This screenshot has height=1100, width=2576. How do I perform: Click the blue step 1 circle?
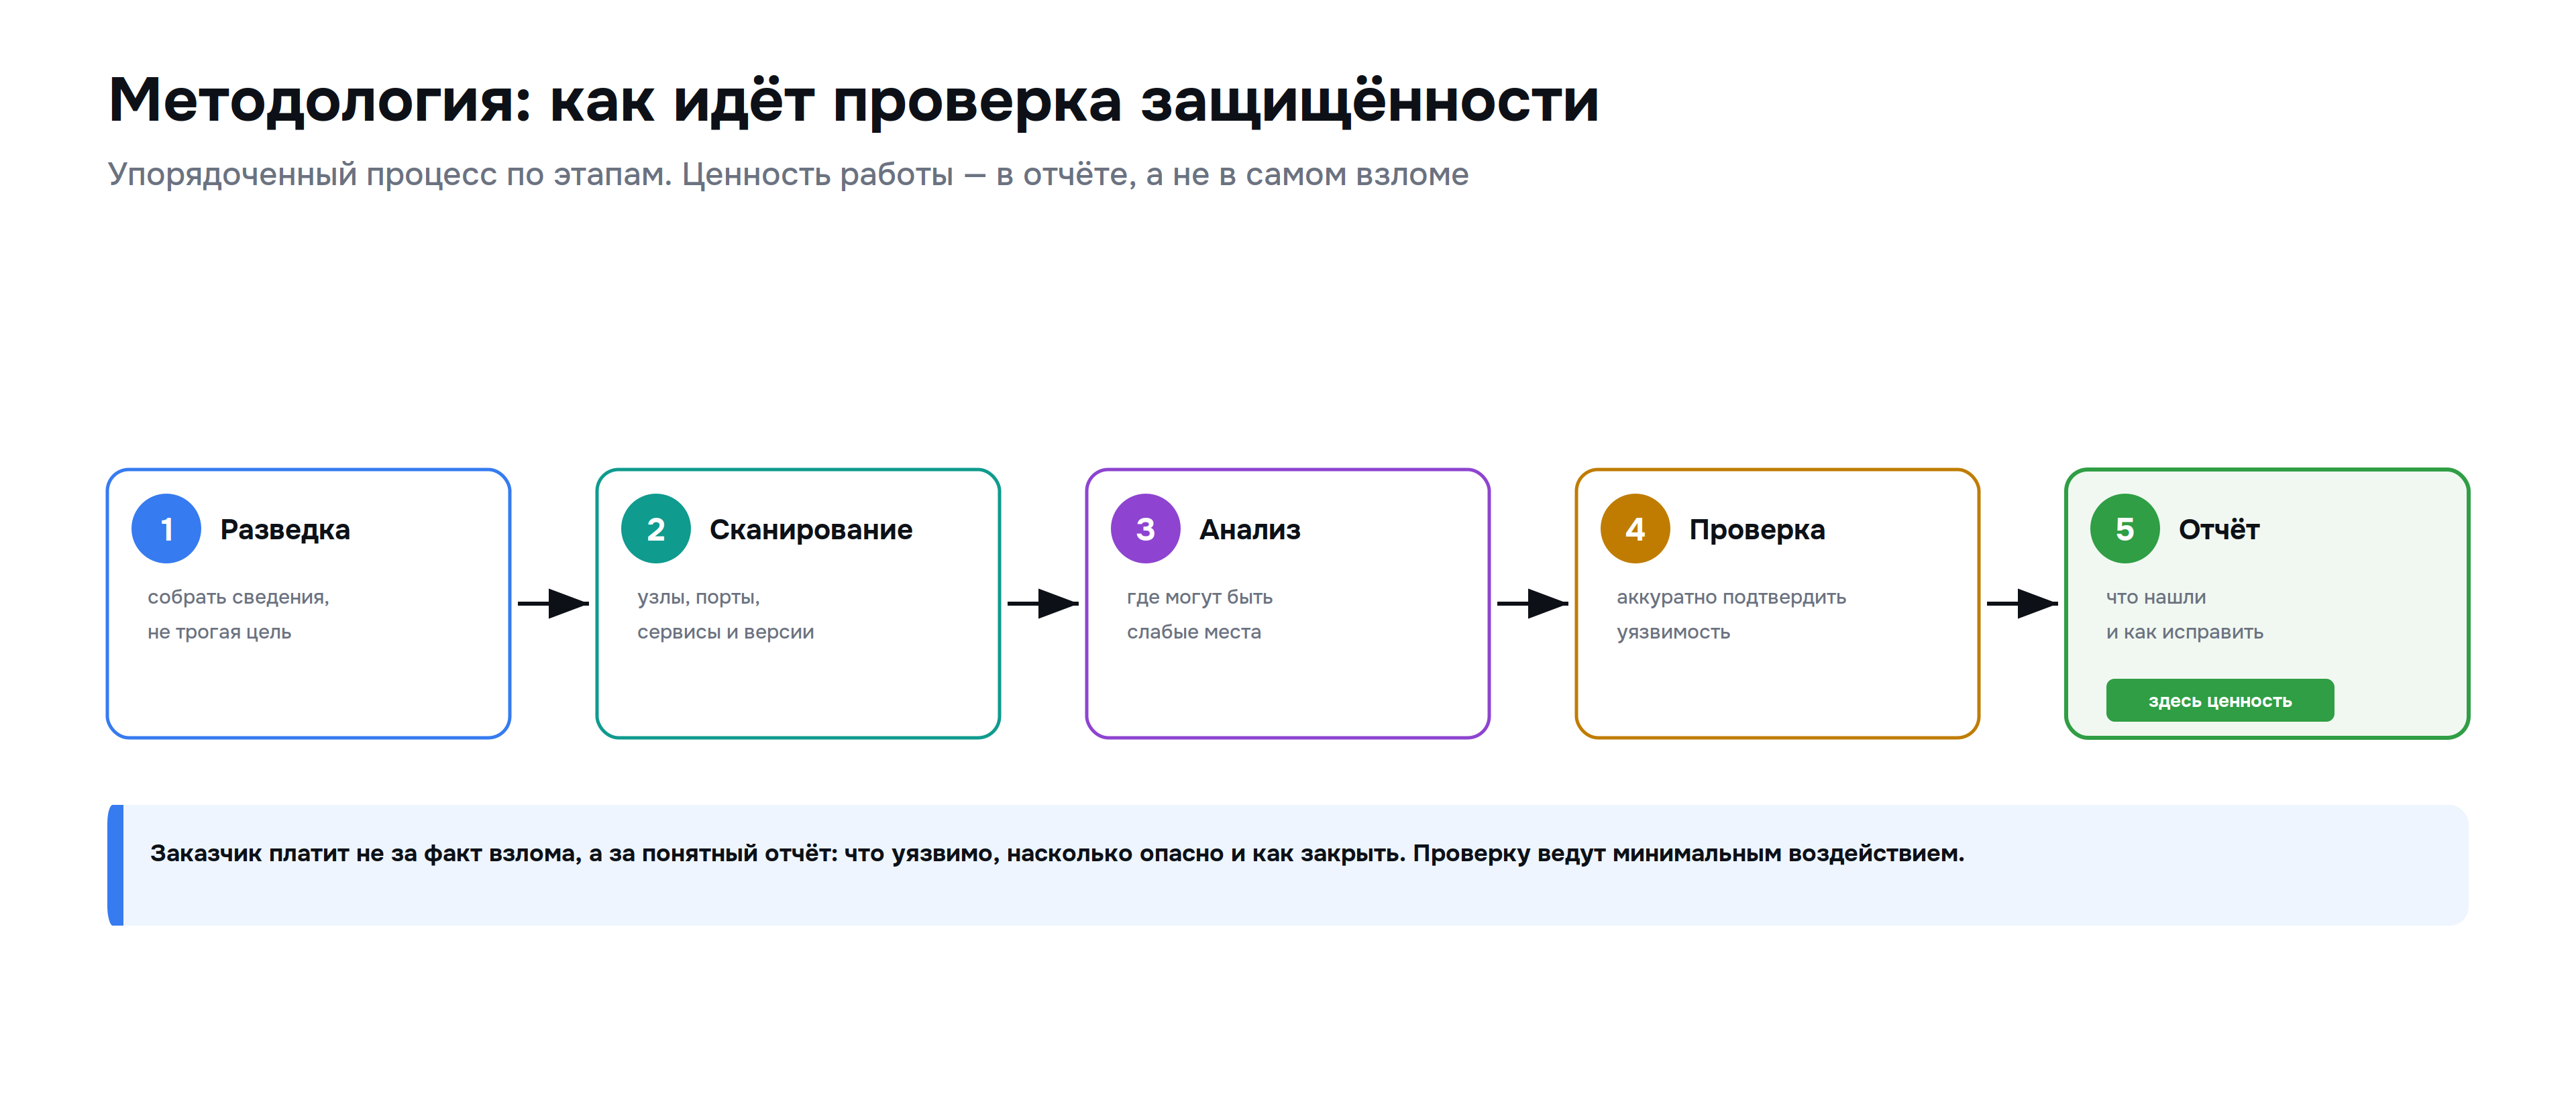[166, 528]
